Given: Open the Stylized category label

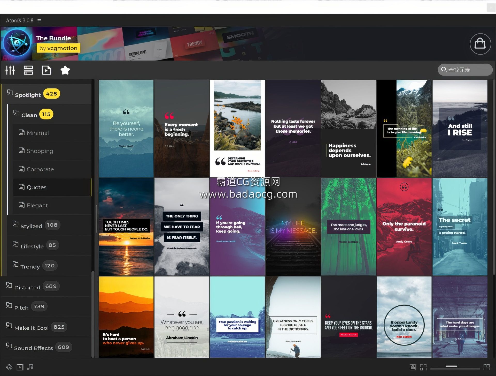Looking at the screenshot, I should tap(31, 226).
